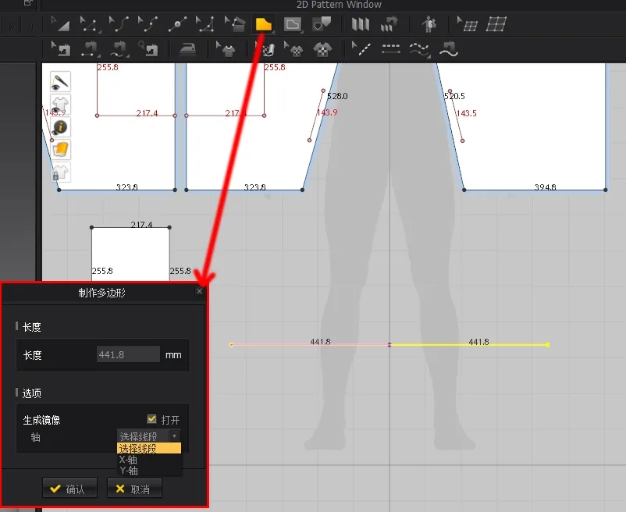Screen dimensions: 626x512
Task: Select the Pleats Fold tool with arrow
Action: [x=389, y=24]
